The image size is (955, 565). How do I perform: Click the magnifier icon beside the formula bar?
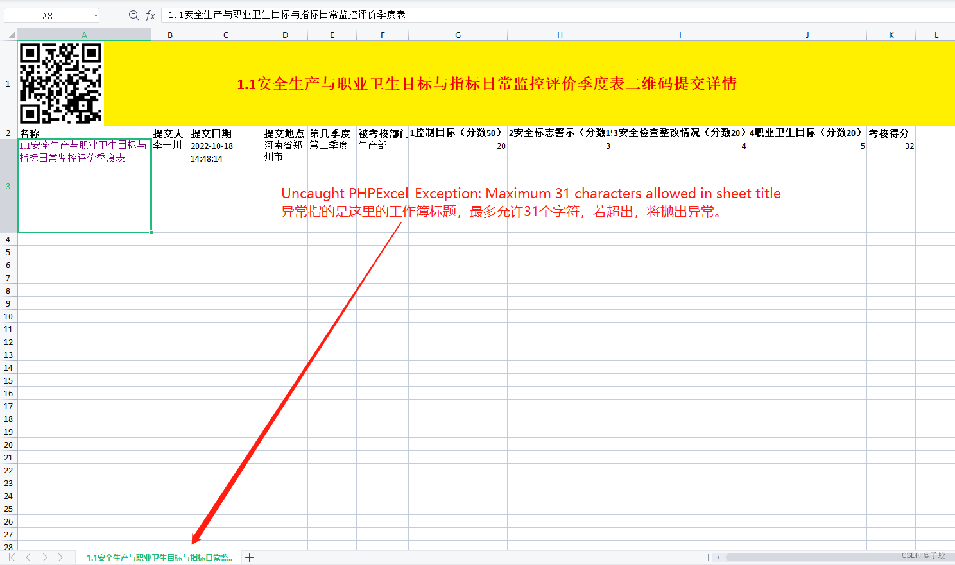pos(133,14)
